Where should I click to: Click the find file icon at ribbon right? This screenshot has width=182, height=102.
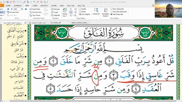pos(153,5)
